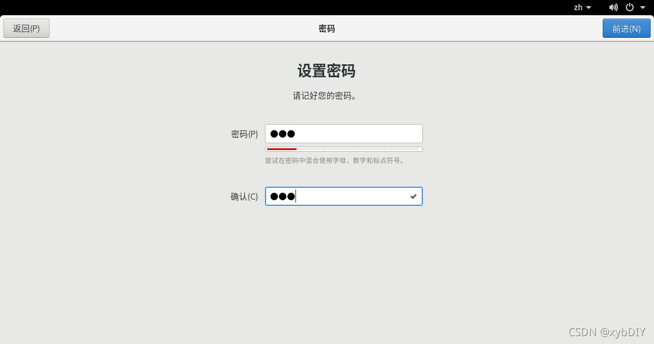The width and height of the screenshot is (654, 344).
Task: Click the checkmark icon in confirm field
Action: (x=413, y=196)
